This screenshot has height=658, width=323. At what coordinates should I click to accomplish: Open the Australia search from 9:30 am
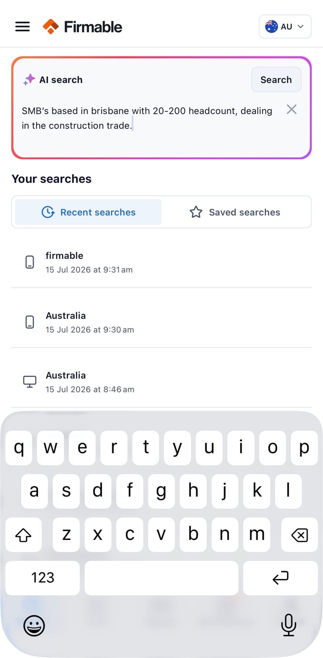point(161,322)
